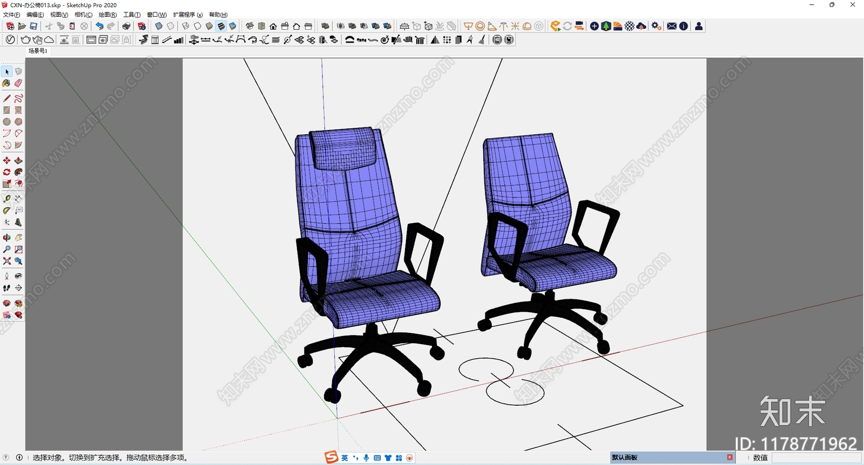Switch to Front view house icon
This screenshot has height=465, width=864.
point(273,26)
